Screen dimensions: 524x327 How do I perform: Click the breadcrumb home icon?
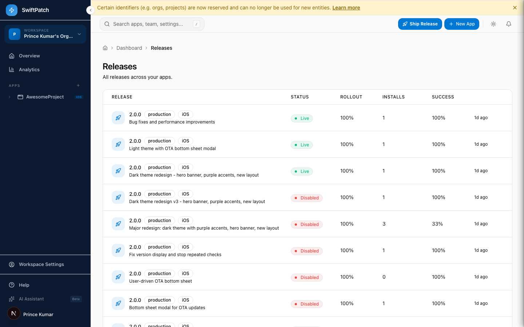point(105,48)
